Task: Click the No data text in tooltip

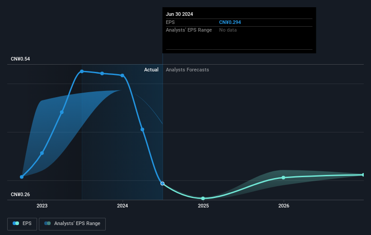Action: 228,30
